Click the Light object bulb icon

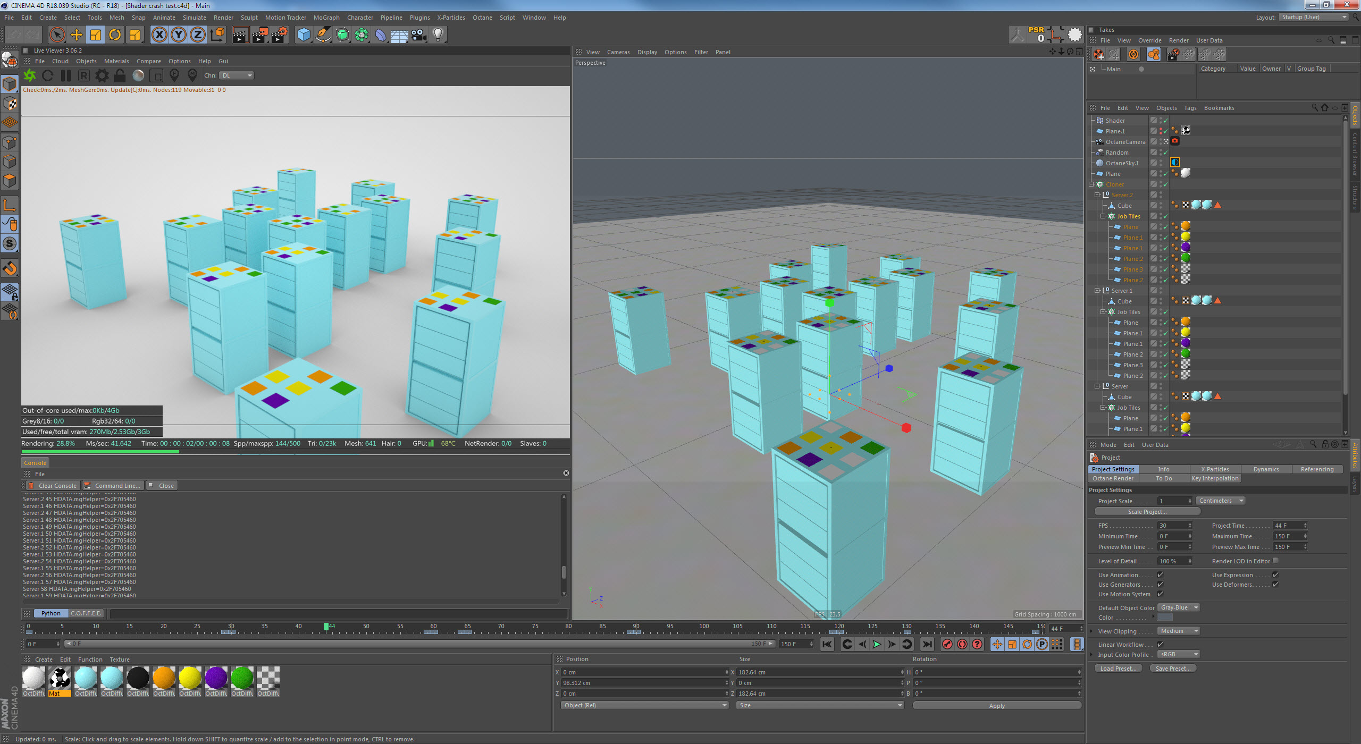[438, 35]
